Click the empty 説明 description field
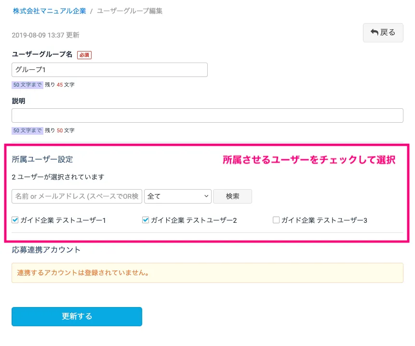The image size is (415, 346). (207, 115)
